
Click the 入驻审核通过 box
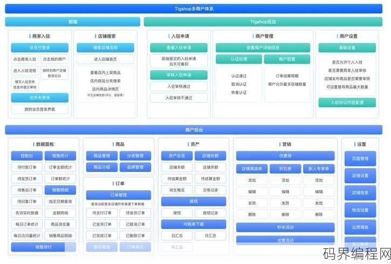coord(179,86)
